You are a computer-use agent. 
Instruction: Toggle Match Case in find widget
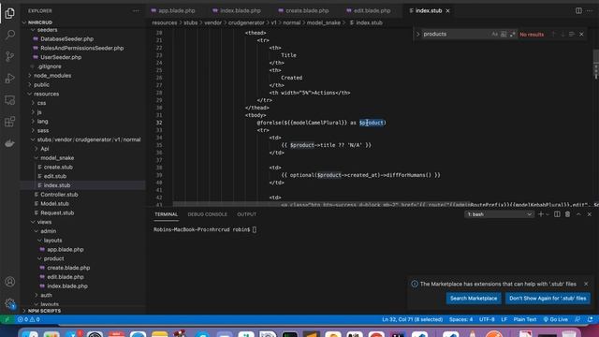[495, 35]
